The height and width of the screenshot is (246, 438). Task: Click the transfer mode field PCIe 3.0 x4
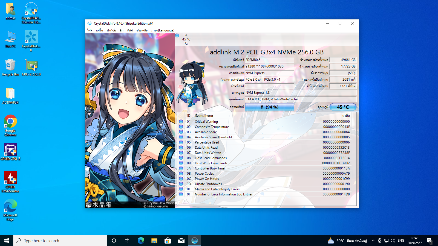pos(270,80)
